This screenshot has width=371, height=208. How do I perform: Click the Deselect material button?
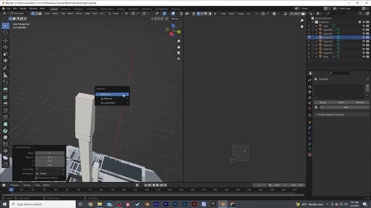360,103
